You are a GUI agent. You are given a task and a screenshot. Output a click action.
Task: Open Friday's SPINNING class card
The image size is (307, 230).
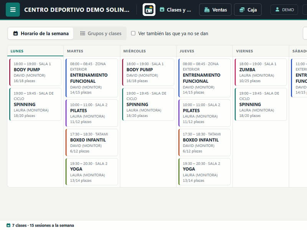[x=261, y=104]
